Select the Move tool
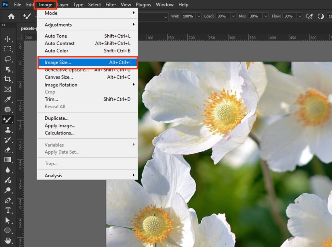This screenshot has width=332, height=247. pyautogui.click(x=8, y=39)
